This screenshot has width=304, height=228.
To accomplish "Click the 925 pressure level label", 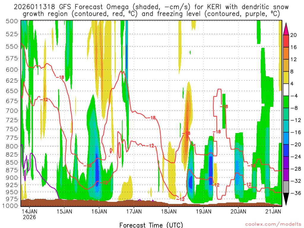I will [12, 185].
